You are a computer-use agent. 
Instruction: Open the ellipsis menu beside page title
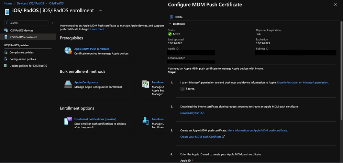[x=100, y=11]
